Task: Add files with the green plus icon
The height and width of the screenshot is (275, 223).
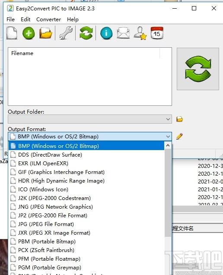Action: pos(29,33)
